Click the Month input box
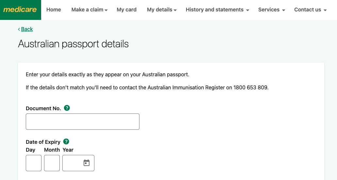The height and width of the screenshot is (180, 337). coord(52,163)
